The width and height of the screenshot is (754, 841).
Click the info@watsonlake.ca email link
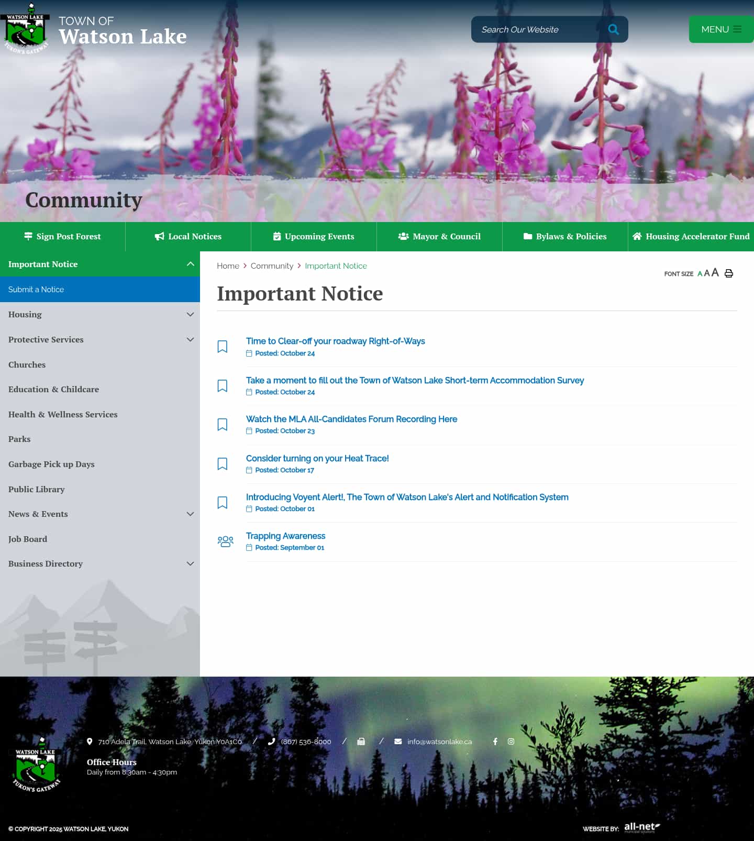[439, 742]
